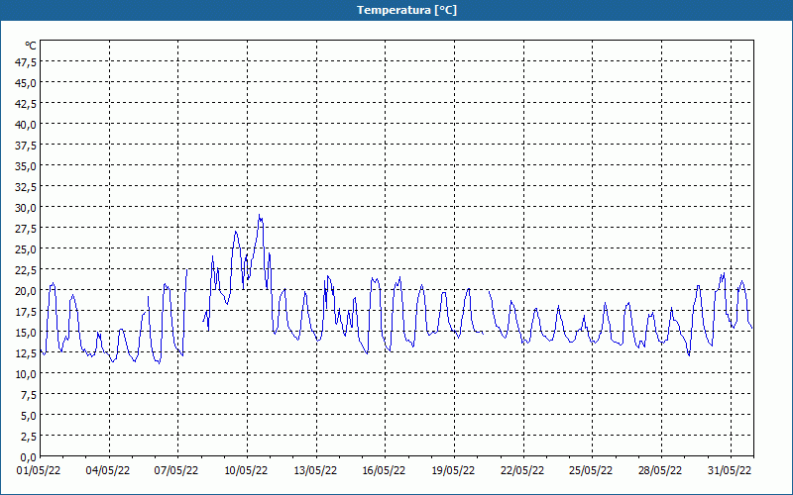Click the 25/05/22 date label

(591, 471)
